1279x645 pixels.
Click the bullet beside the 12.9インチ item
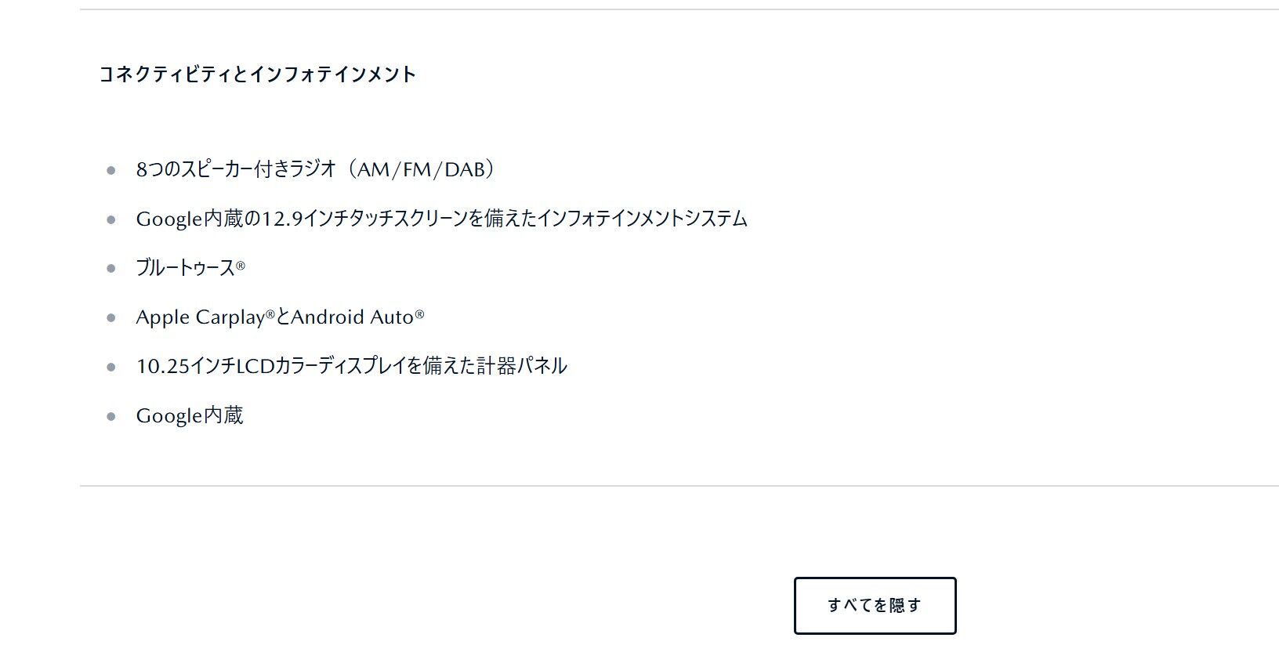pos(111,219)
